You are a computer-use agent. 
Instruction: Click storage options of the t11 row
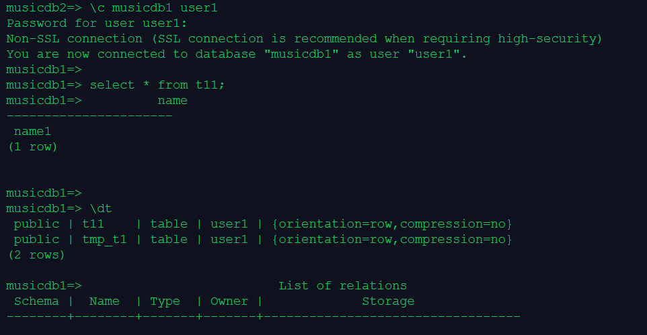pyautogui.click(x=391, y=224)
